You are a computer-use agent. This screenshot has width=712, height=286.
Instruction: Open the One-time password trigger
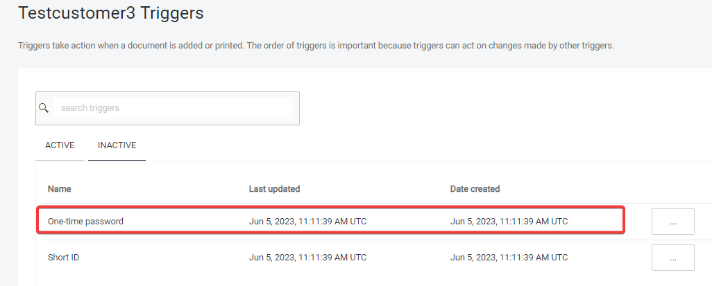86,222
